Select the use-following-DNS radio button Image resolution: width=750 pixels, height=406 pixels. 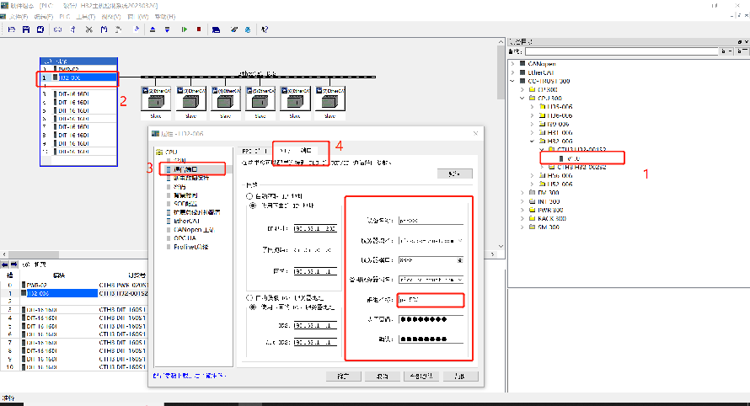click(253, 307)
